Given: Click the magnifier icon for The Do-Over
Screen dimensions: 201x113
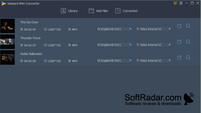Looking at the screenshot, I should pyautogui.click(x=188, y=26).
